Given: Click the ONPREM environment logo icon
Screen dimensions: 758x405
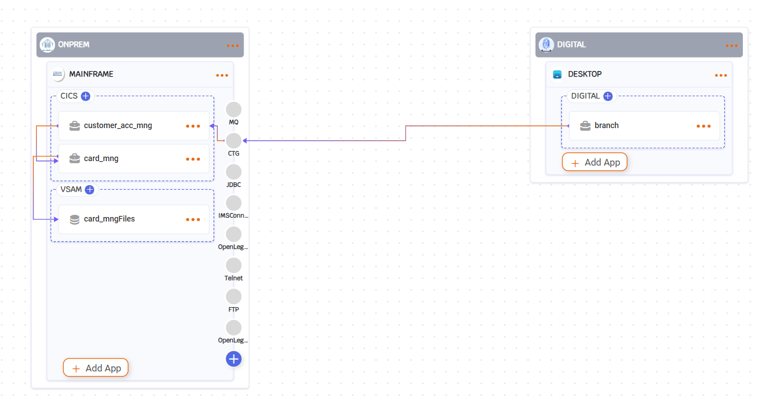Looking at the screenshot, I should coord(48,45).
